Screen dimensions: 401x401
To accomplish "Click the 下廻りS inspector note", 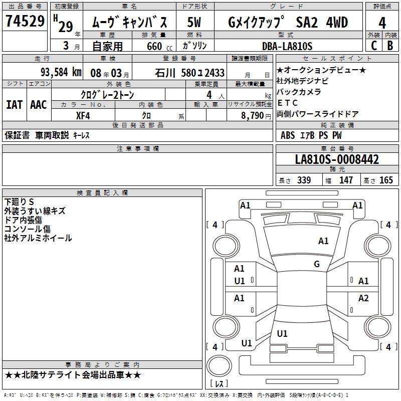I will [x=19, y=202].
